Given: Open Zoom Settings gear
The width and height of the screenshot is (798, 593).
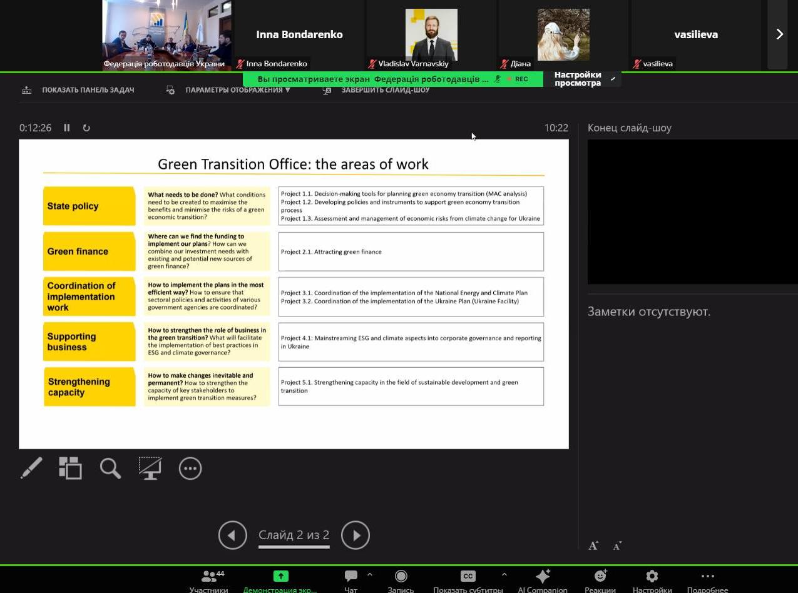Looking at the screenshot, I should click(652, 581).
